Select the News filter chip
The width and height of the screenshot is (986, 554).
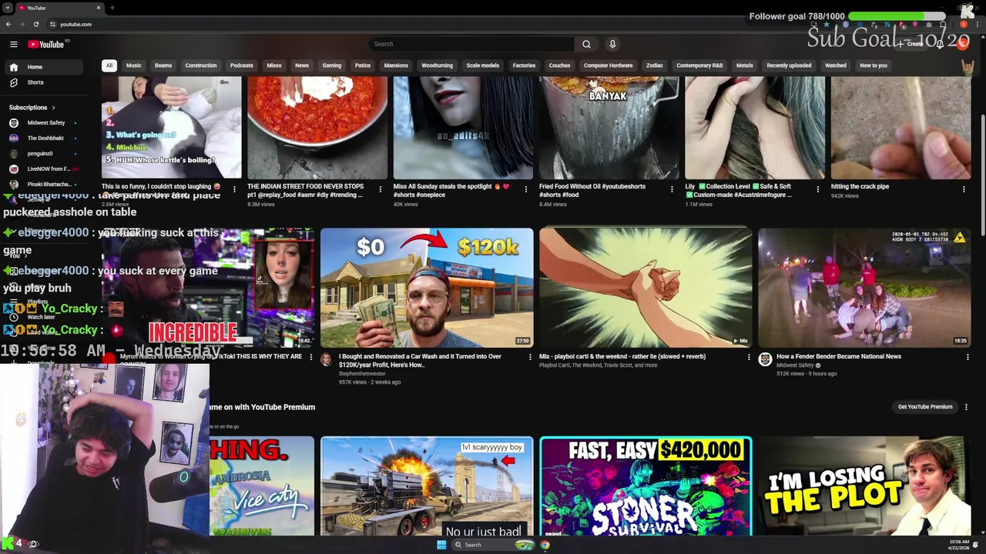pyautogui.click(x=302, y=65)
